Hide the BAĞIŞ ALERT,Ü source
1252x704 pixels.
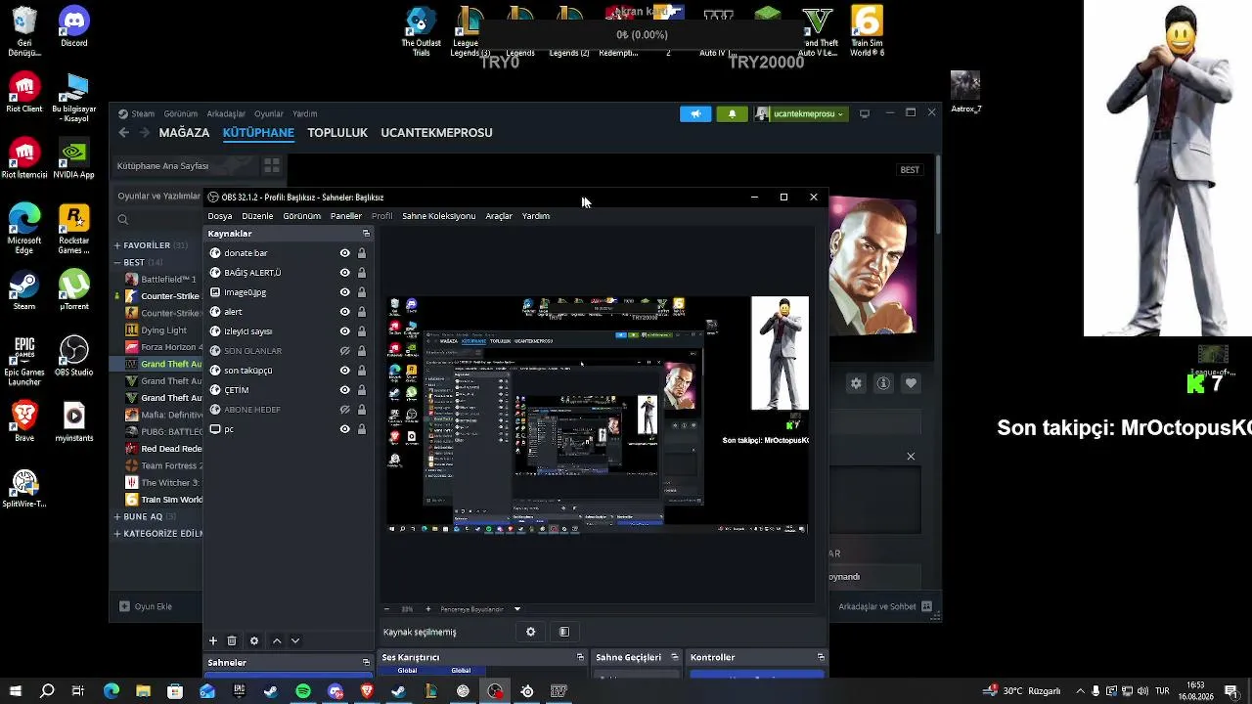click(344, 273)
